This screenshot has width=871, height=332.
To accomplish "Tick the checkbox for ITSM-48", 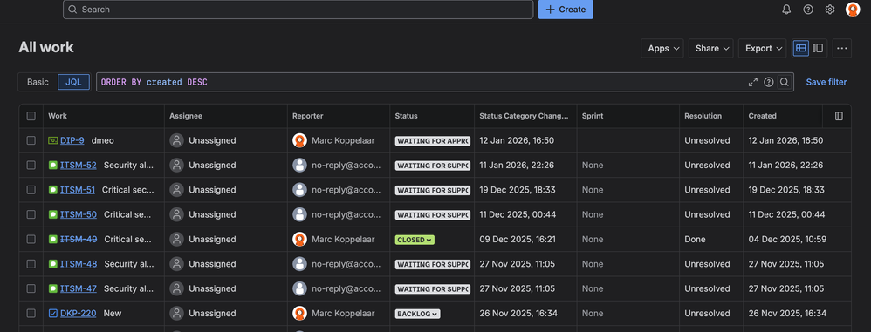I will tap(31, 264).
